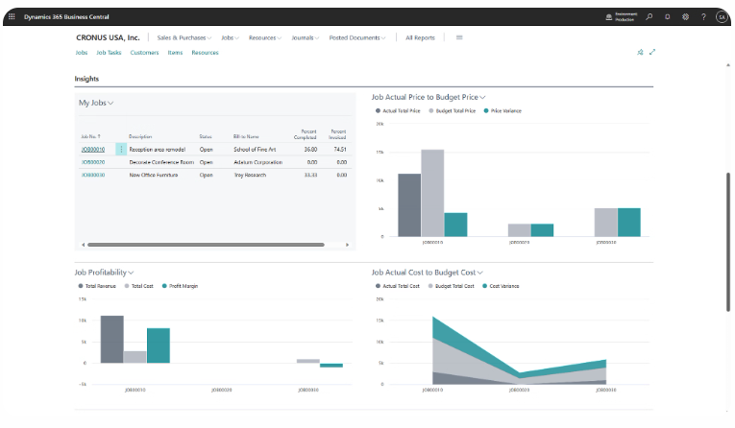Go to the Resources quick link
Screen dimensions: 735x428
(205, 53)
